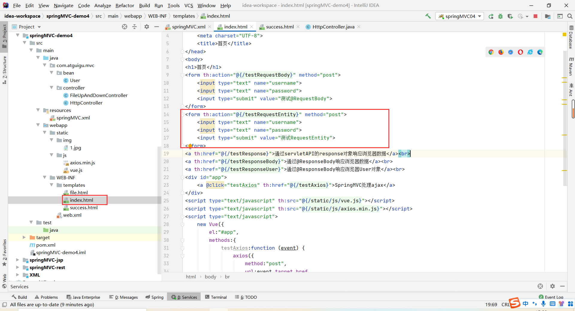
Task: Collapse all icon in Project panel
Action: pos(134,27)
